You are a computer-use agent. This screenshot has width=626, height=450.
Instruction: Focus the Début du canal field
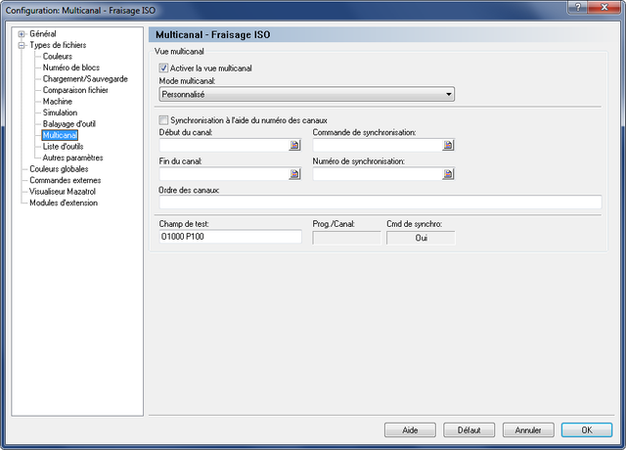click(224, 145)
